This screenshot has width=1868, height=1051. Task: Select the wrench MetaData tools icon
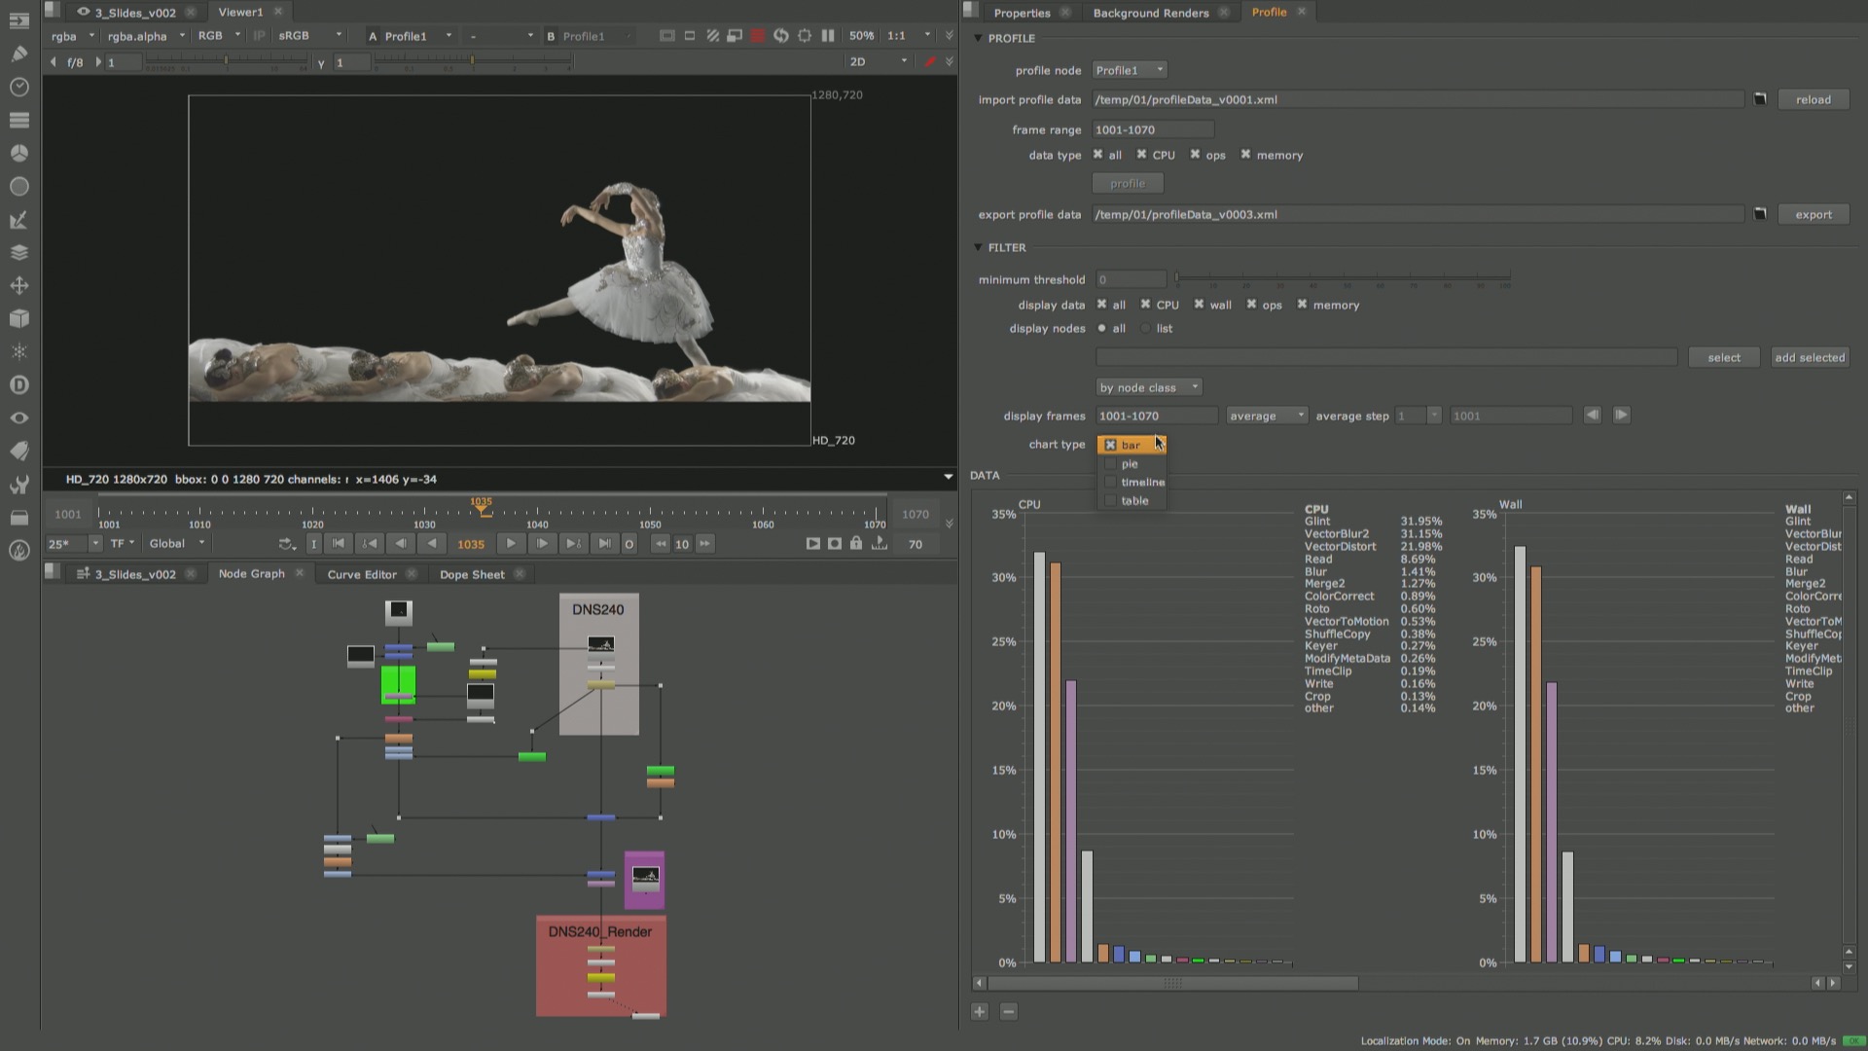point(19,484)
